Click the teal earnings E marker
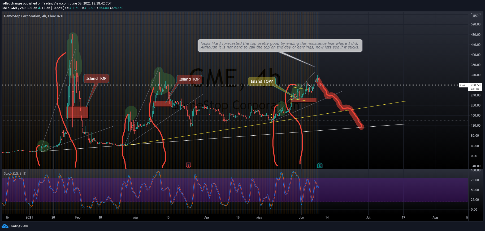Image resolution: width=485 pixels, height=231 pixels. pos(320,166)
